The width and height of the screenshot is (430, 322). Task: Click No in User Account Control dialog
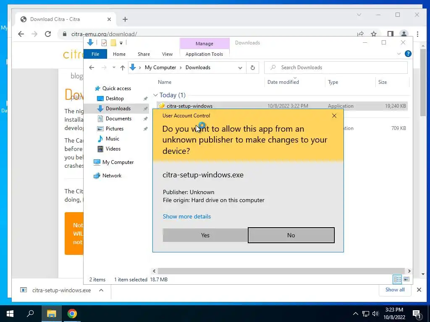tap(291, 235)
